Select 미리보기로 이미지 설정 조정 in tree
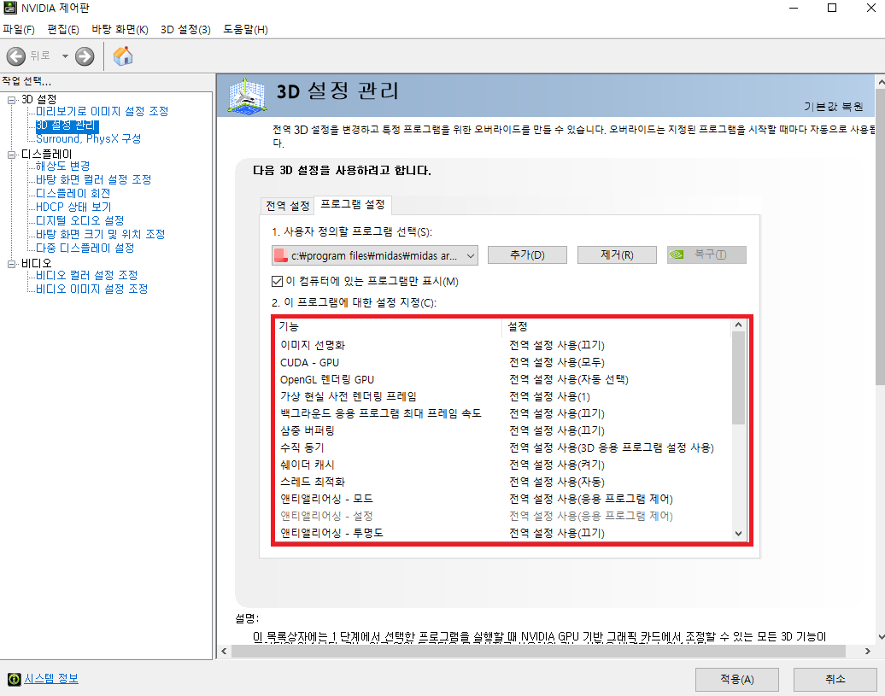 103,112
